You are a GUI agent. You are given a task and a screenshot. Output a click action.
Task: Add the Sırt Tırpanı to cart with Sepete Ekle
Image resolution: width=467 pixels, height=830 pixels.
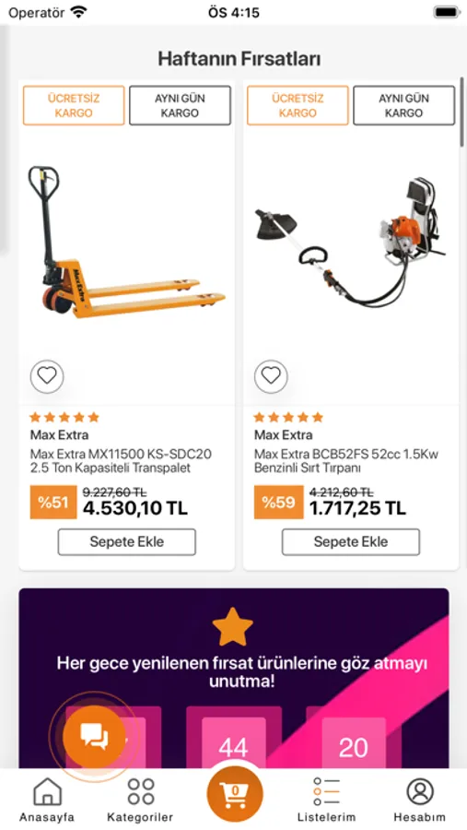(x=351, y=541)
